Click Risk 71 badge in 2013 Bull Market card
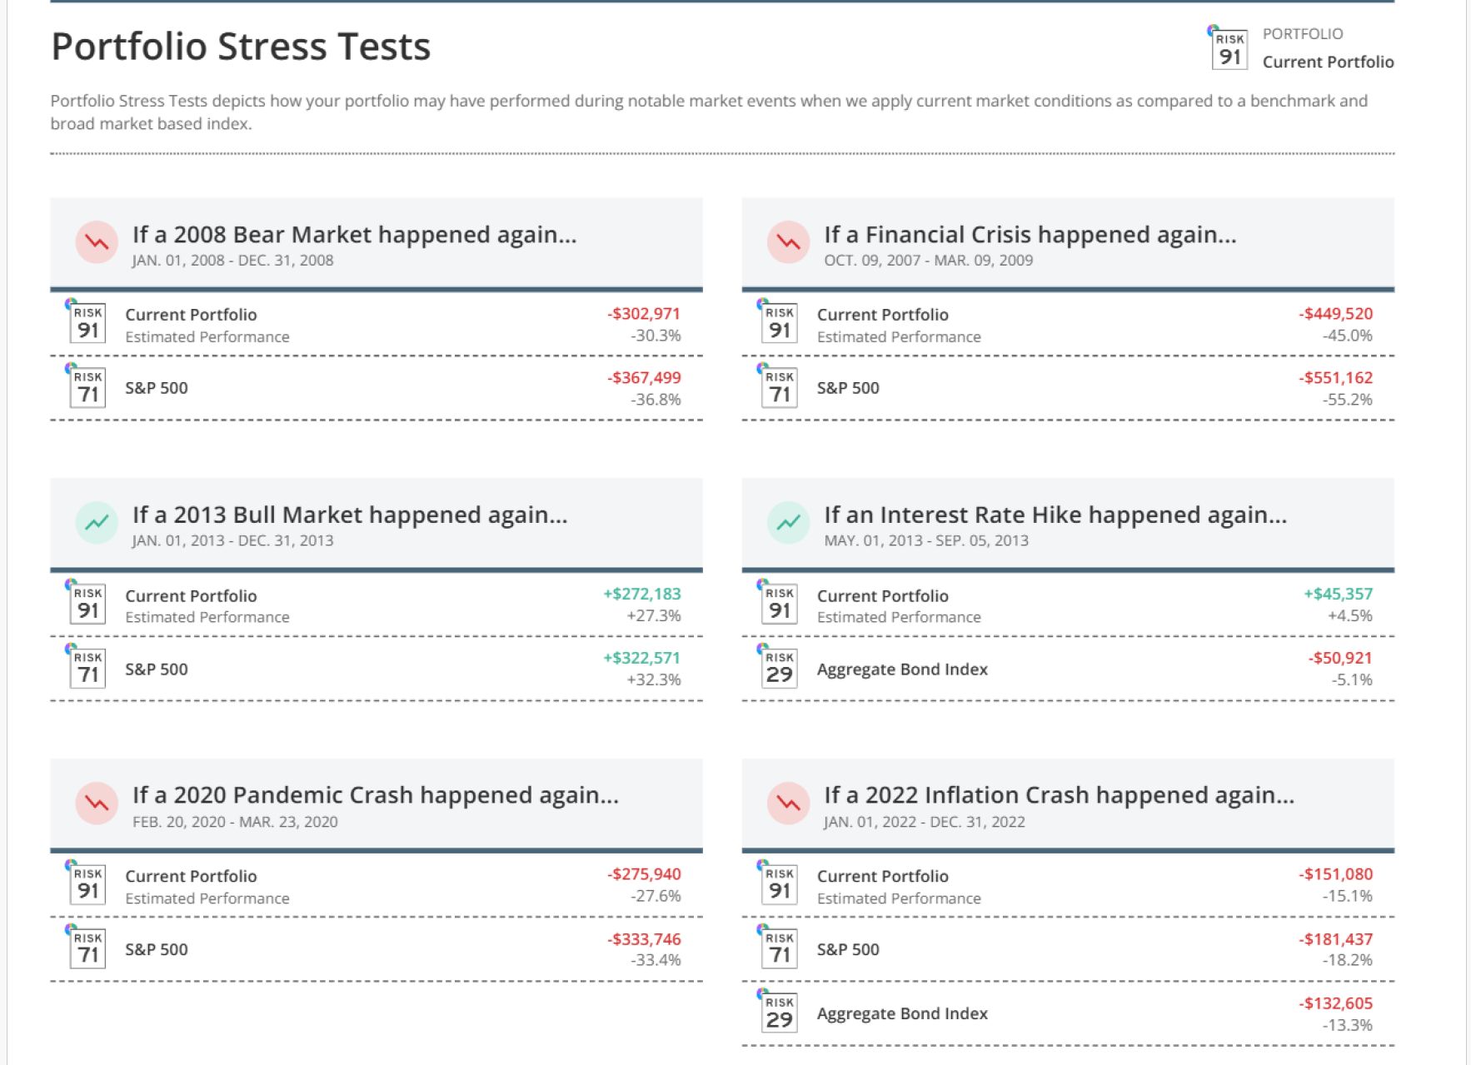1471x1065 pixels. pyautogui.click(x=87, y=668)
